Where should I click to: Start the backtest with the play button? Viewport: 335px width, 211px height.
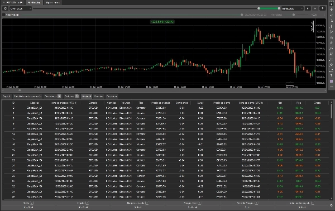[308, 8]
